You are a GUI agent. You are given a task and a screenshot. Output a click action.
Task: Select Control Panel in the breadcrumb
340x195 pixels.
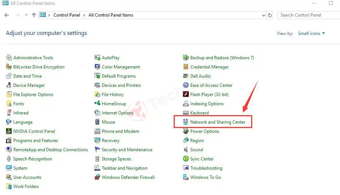[67, 15]
